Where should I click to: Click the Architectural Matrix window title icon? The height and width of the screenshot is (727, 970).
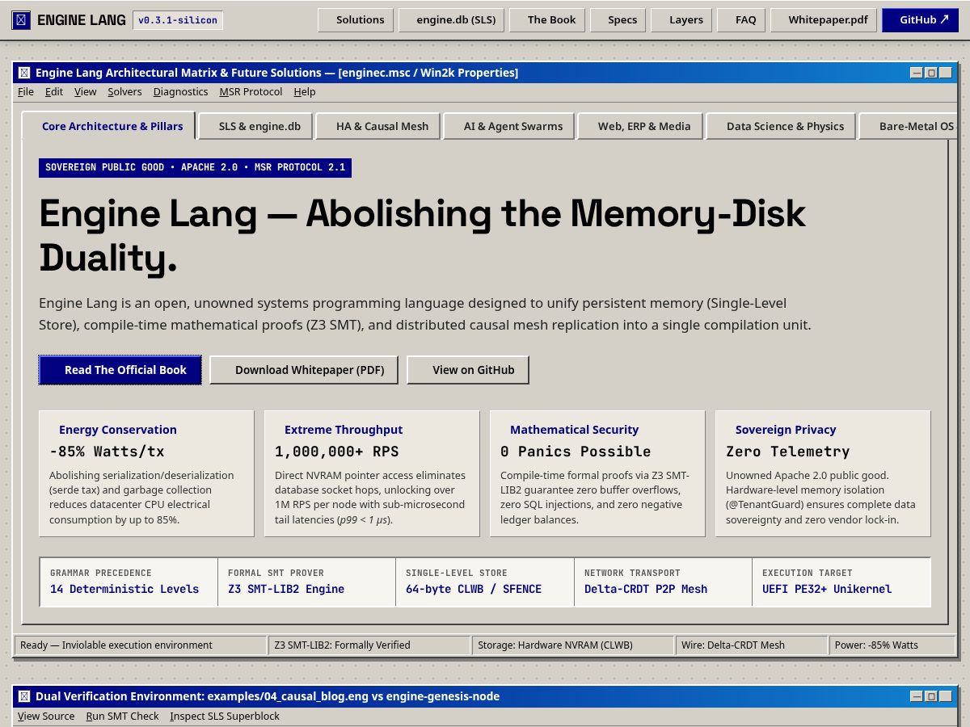click(x=24, y=73)
